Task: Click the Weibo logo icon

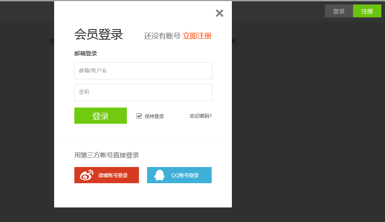Action: (x=87, y=175)
